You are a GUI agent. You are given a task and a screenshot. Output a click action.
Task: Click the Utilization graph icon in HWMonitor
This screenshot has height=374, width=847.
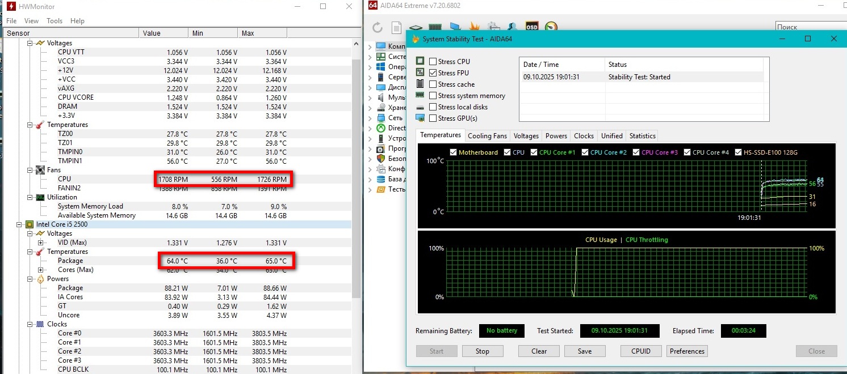[40, 197]
